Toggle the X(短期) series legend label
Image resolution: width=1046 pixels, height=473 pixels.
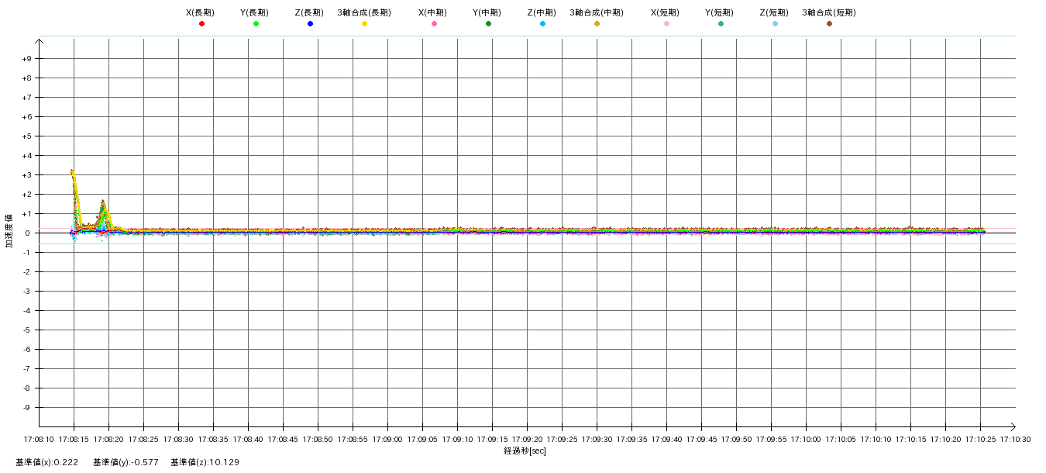(x=666, y=12)
